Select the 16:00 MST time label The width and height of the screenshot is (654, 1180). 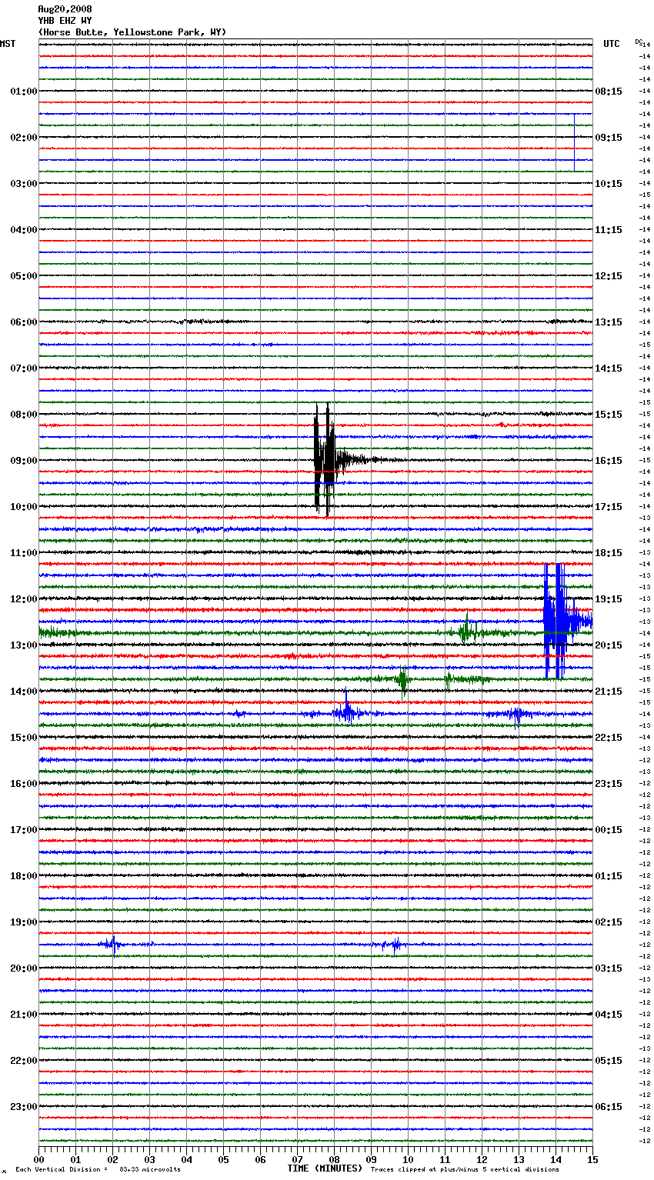23,784
